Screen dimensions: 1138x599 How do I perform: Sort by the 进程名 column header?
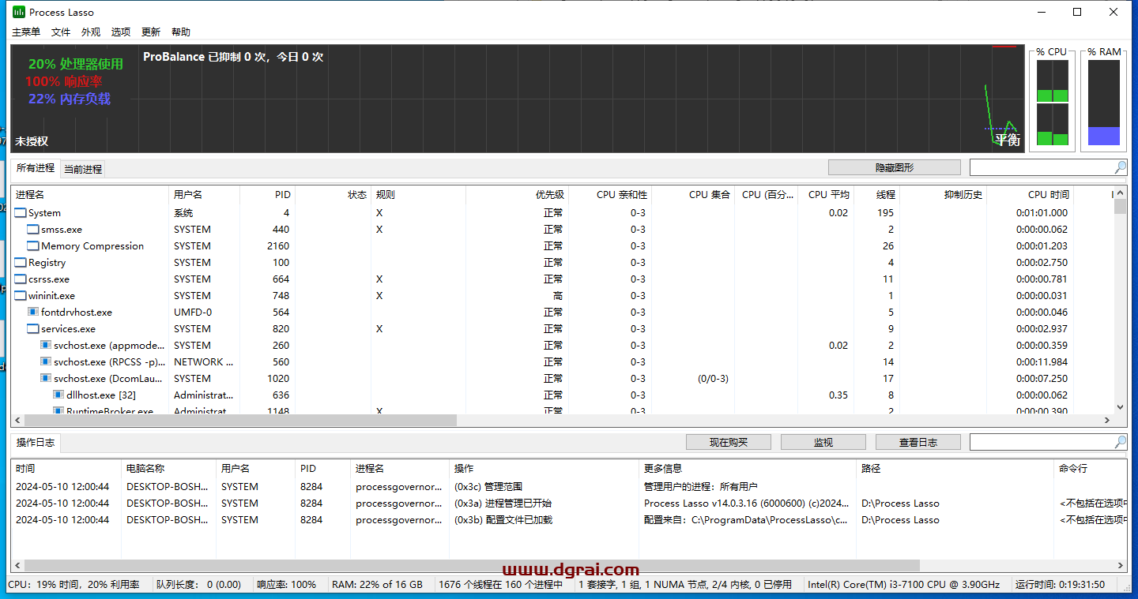tap(89, 194)
